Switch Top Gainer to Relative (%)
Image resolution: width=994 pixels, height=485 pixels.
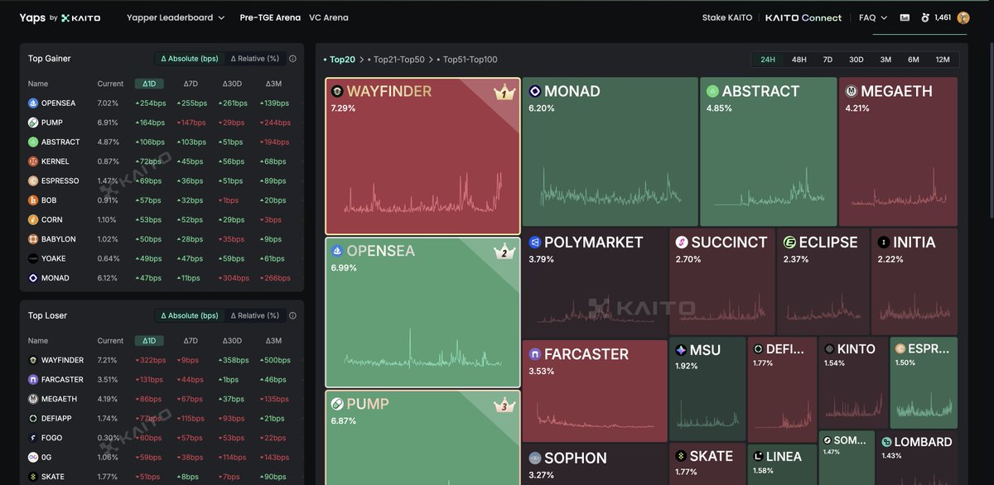[x=254, y=59]
